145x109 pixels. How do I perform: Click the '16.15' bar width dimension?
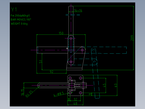pyautogui.click(x=22, y=92)
